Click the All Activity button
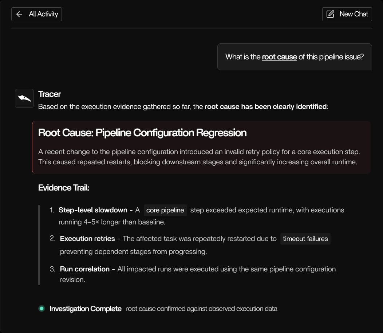 click(x=36, y=14)
